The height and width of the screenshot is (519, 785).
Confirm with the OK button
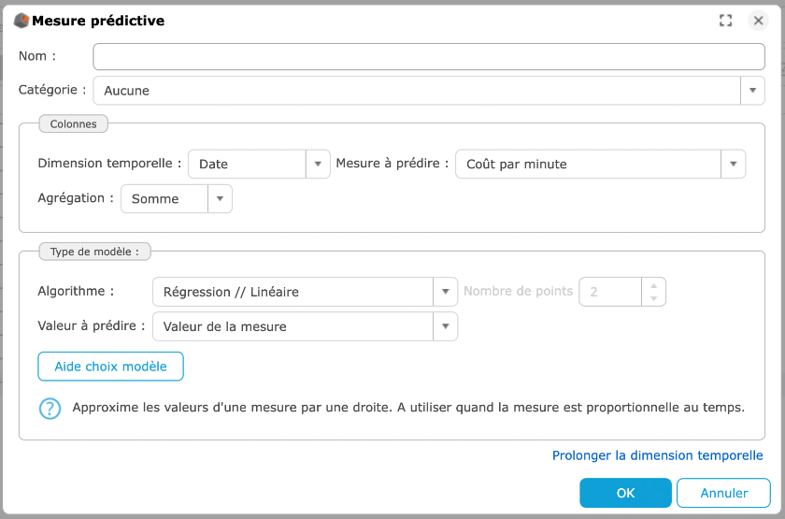[625, 493]
